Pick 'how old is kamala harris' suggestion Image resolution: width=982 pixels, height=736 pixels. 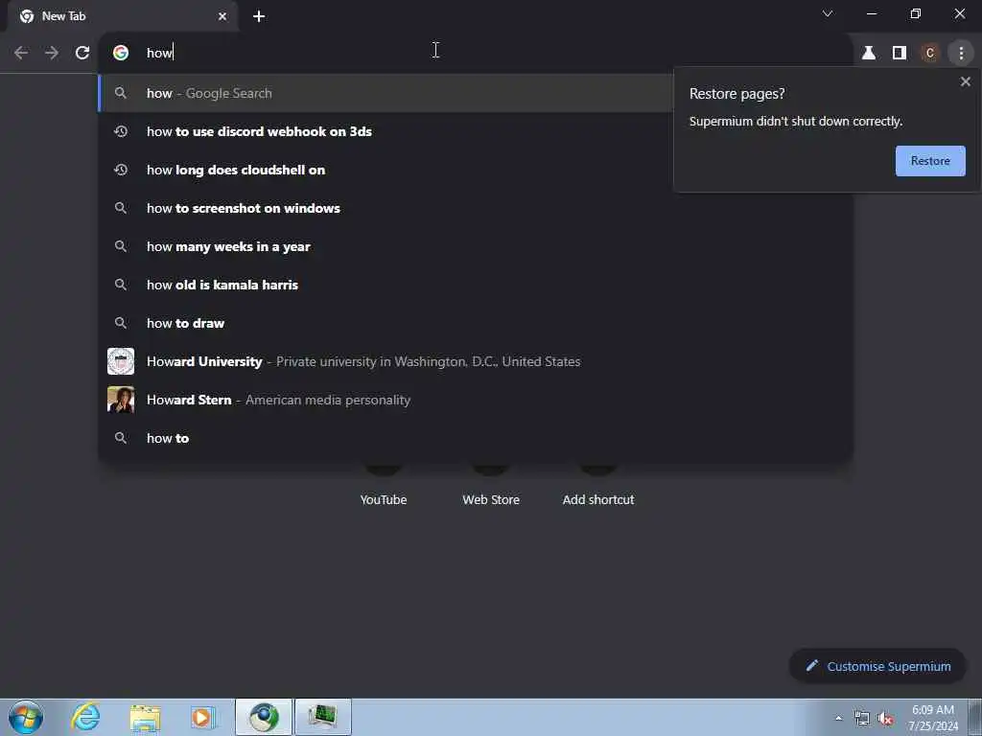[x=476, y=285]
